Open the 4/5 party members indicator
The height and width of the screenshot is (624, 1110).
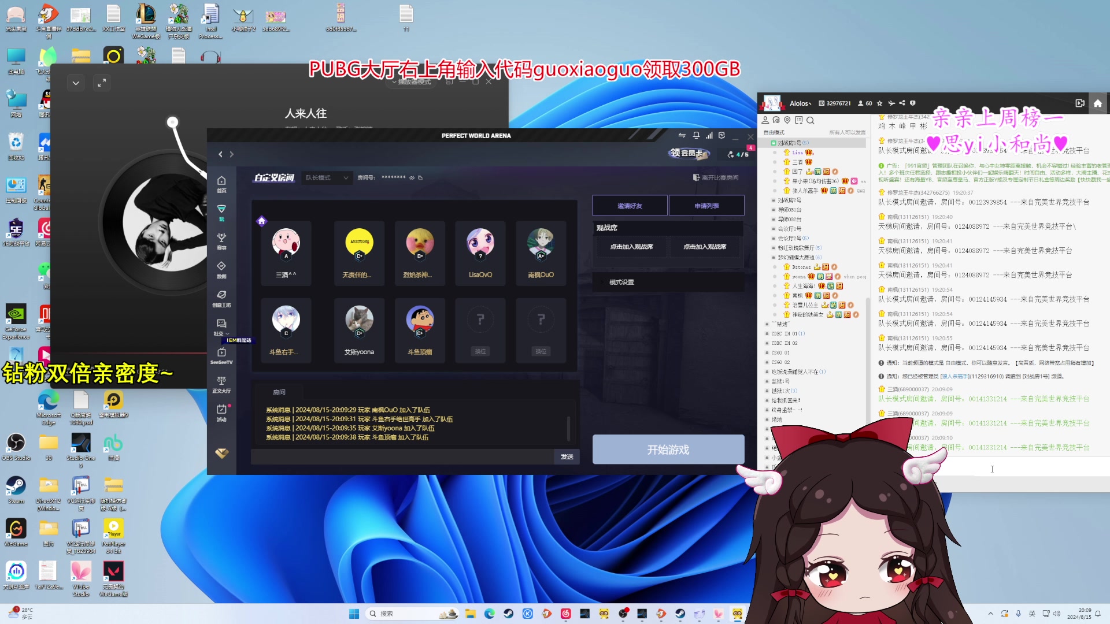click(738, 154)
